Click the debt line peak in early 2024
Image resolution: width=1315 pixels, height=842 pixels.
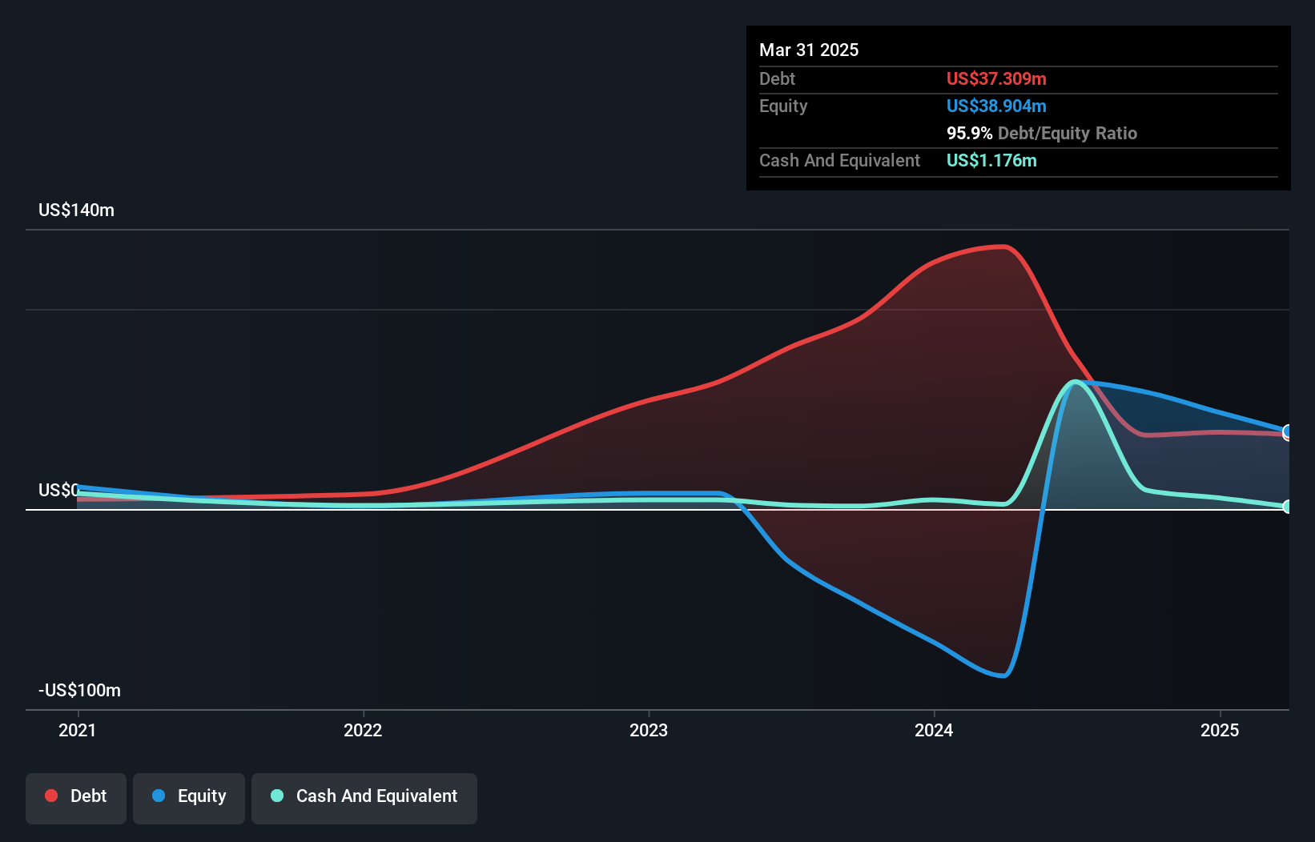1003,247
